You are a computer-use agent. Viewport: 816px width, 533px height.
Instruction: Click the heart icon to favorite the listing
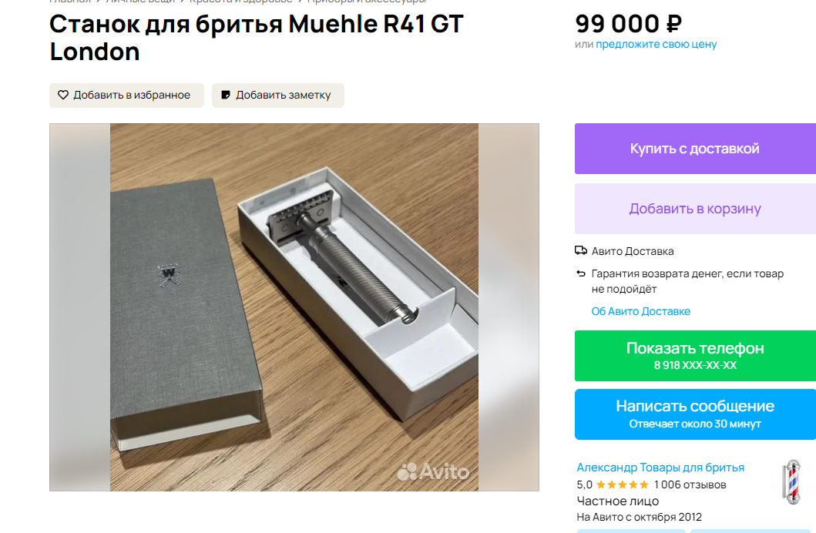click(63, 96)
